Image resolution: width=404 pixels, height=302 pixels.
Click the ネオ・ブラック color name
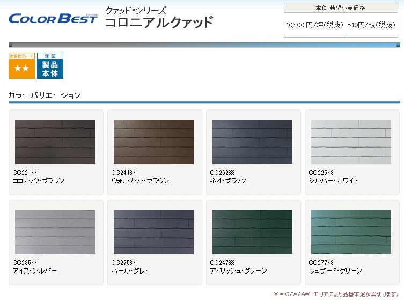coord(228,181)
